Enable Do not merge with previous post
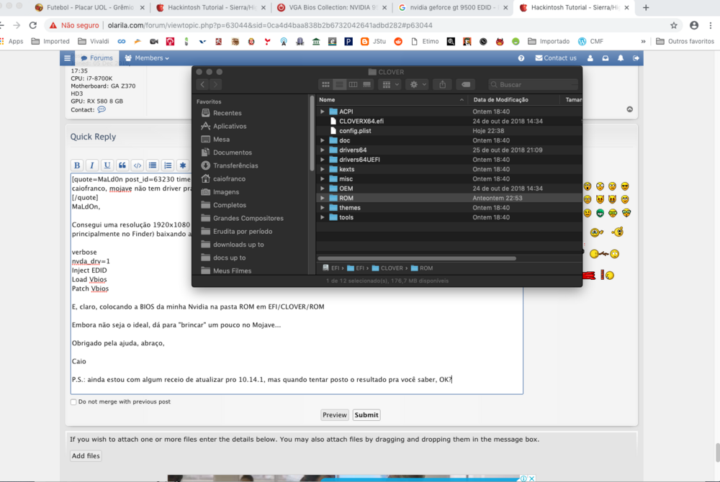The width and height of the screenshot is (720, 482). click(x=73, y=402)
